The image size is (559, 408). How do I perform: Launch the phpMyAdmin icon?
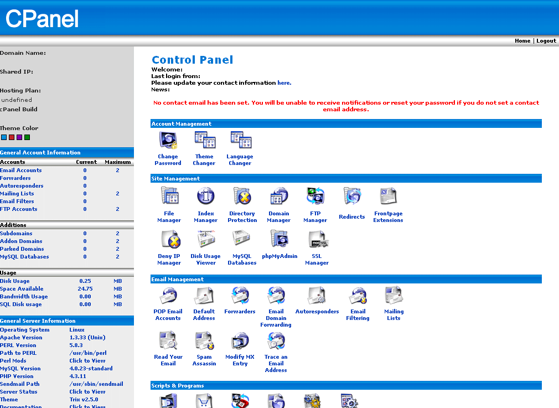pos(279,239)
